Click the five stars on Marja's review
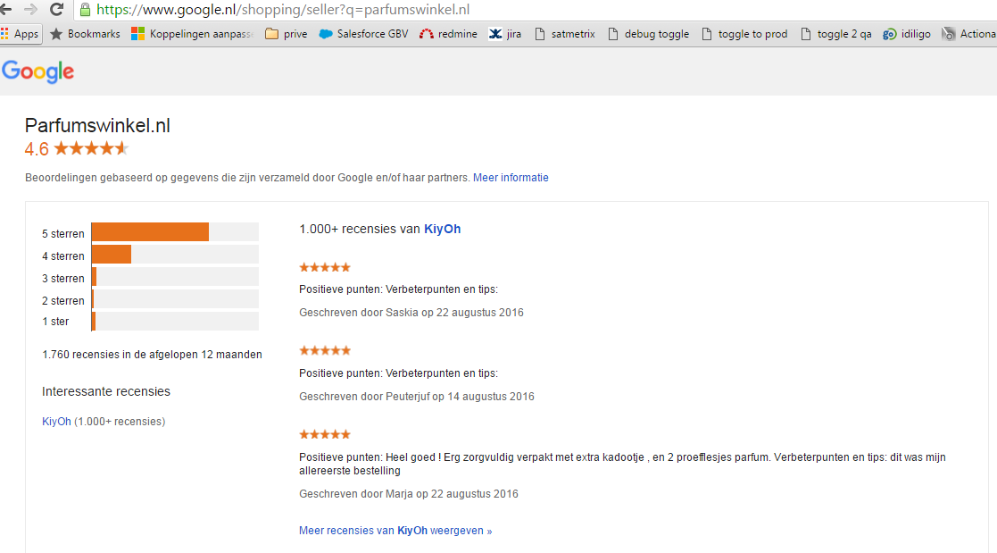 (x=325, y=435)
